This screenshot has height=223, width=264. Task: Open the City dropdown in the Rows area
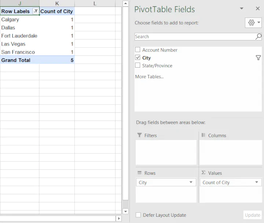point(191,182)
